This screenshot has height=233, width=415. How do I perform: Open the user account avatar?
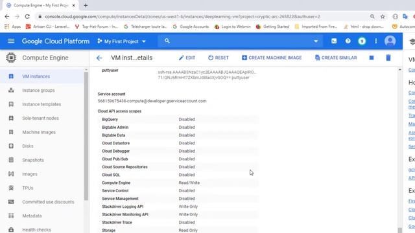[390, 41]
